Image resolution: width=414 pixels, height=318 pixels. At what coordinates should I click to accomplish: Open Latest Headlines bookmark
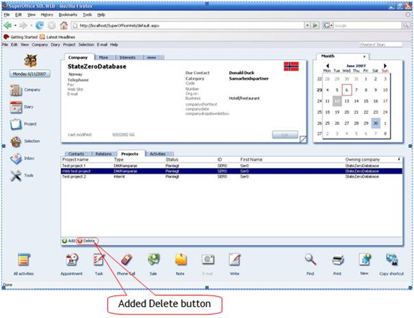click(x=57, y=37)
